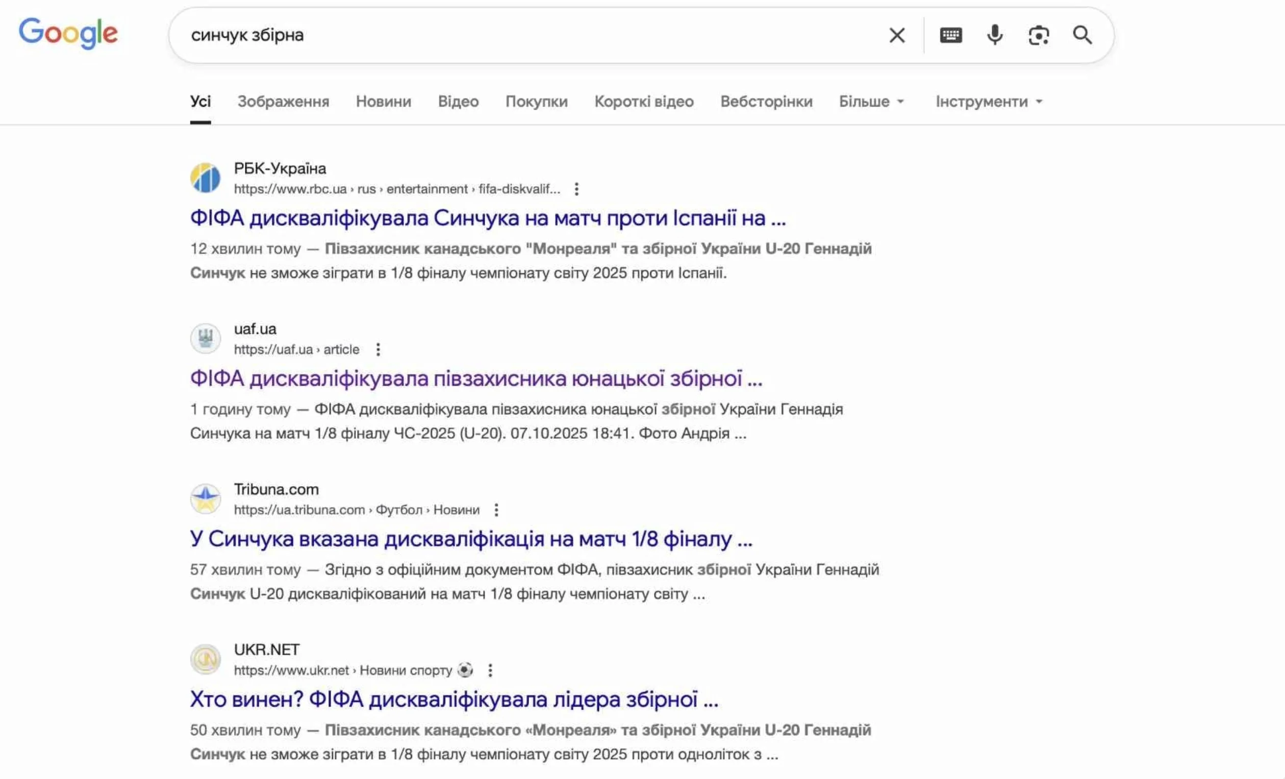This screenshot has height=779, width=1285.
Task: Open three-dot menu for uaf.ua result
Action: tap(378, 349)
